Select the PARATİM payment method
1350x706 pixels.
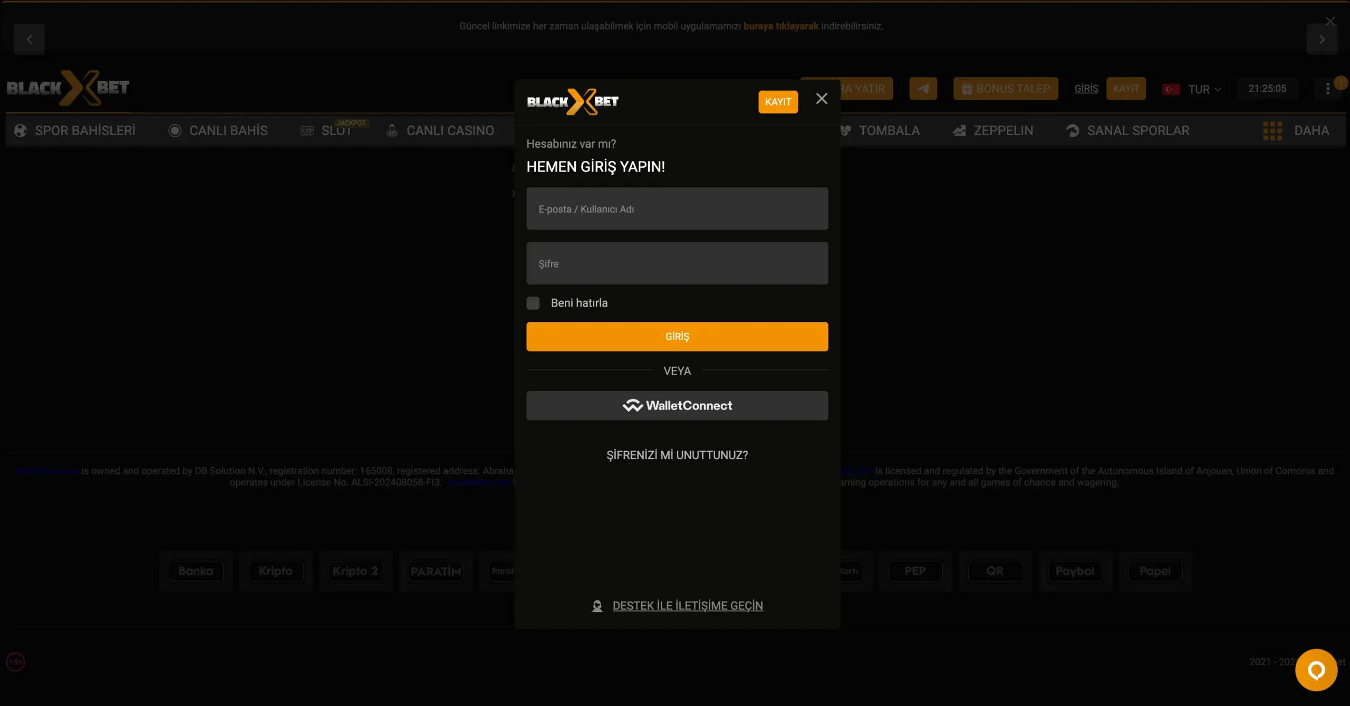click(436, 571)
